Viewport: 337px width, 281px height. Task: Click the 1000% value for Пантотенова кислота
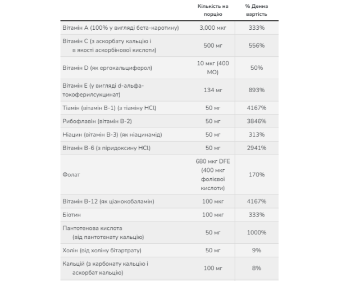257,232
